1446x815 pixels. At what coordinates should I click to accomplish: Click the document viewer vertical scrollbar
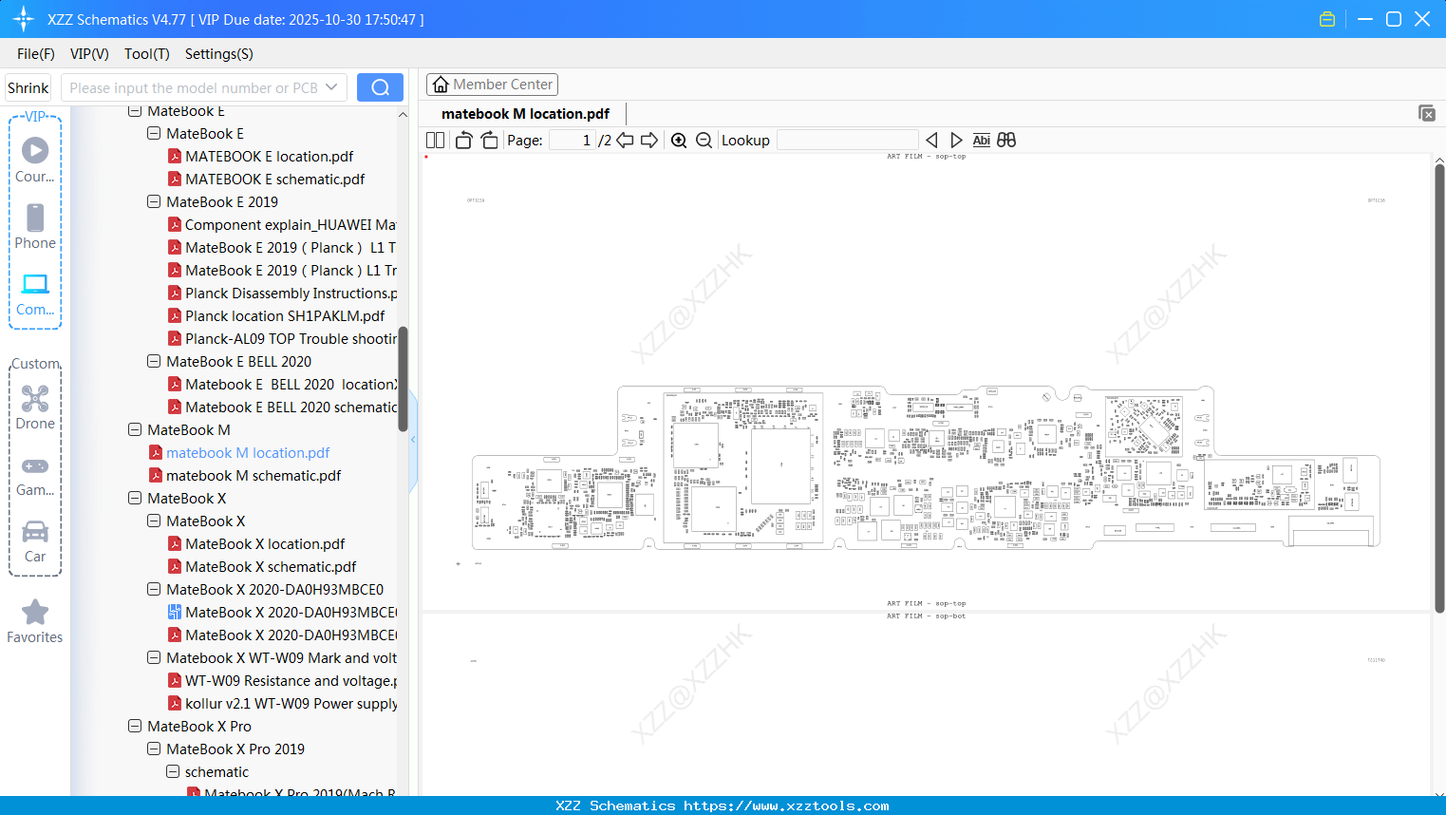tap(1438, 380)
